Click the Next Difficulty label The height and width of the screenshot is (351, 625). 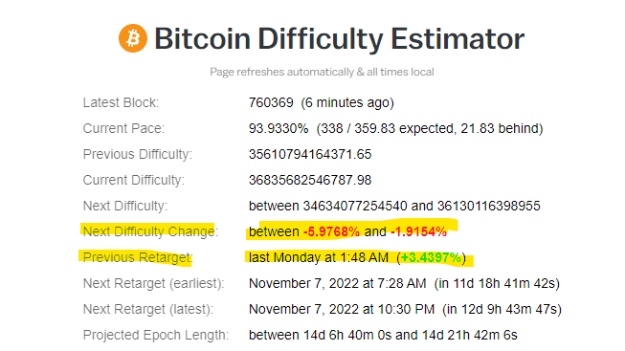(125, 206)
